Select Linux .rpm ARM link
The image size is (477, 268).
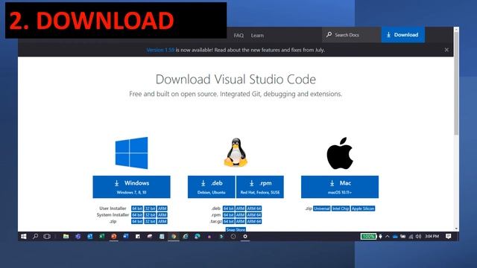pos(240,215)
